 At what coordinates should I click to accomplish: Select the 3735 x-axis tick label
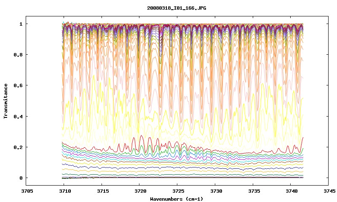point(254,191)
